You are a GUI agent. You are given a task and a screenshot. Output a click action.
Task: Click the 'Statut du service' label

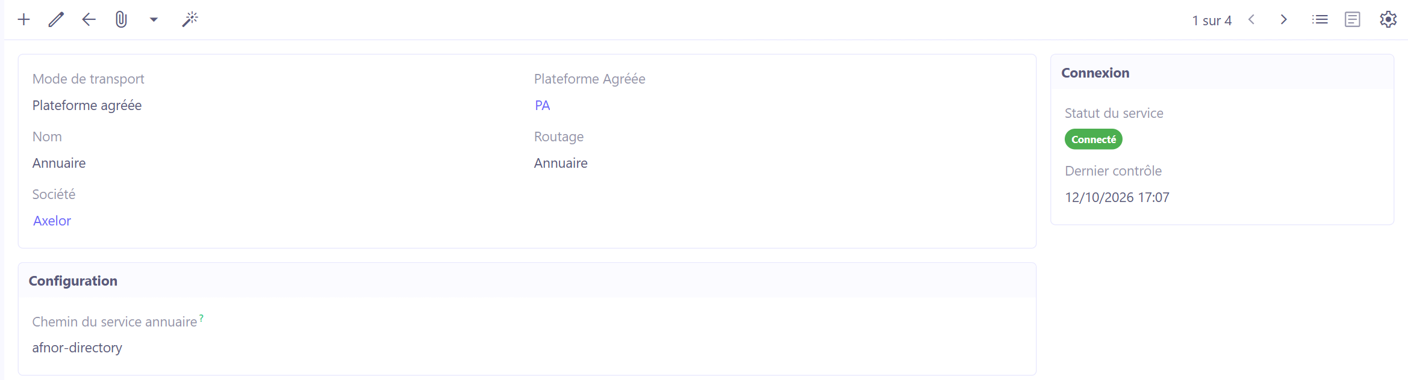click(x=1114, y=113)
